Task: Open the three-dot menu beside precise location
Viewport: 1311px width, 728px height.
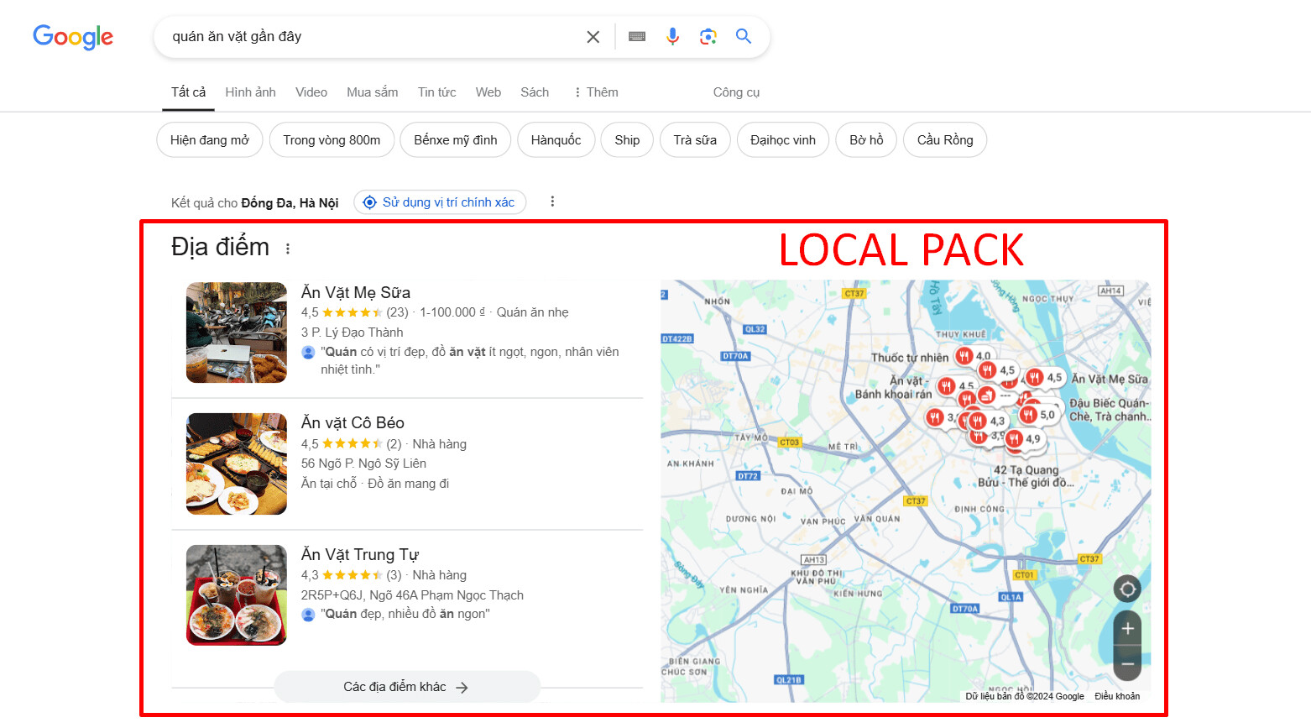Action: pos(552,202)
